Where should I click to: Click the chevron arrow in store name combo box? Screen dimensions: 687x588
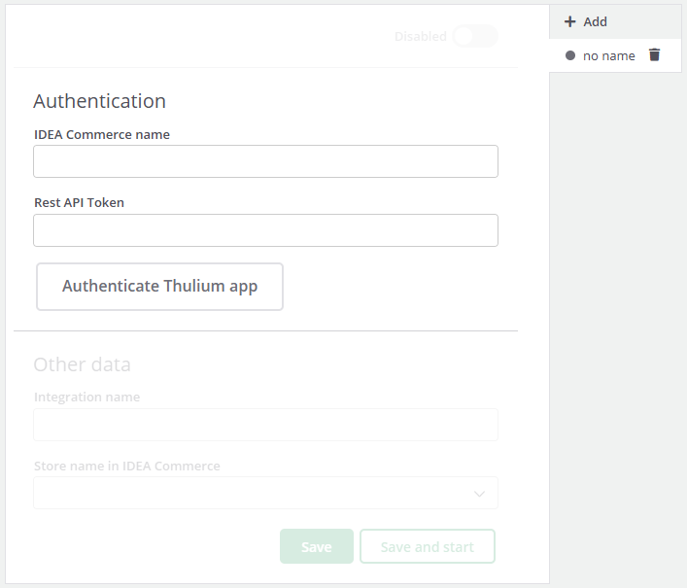point(479,494)
